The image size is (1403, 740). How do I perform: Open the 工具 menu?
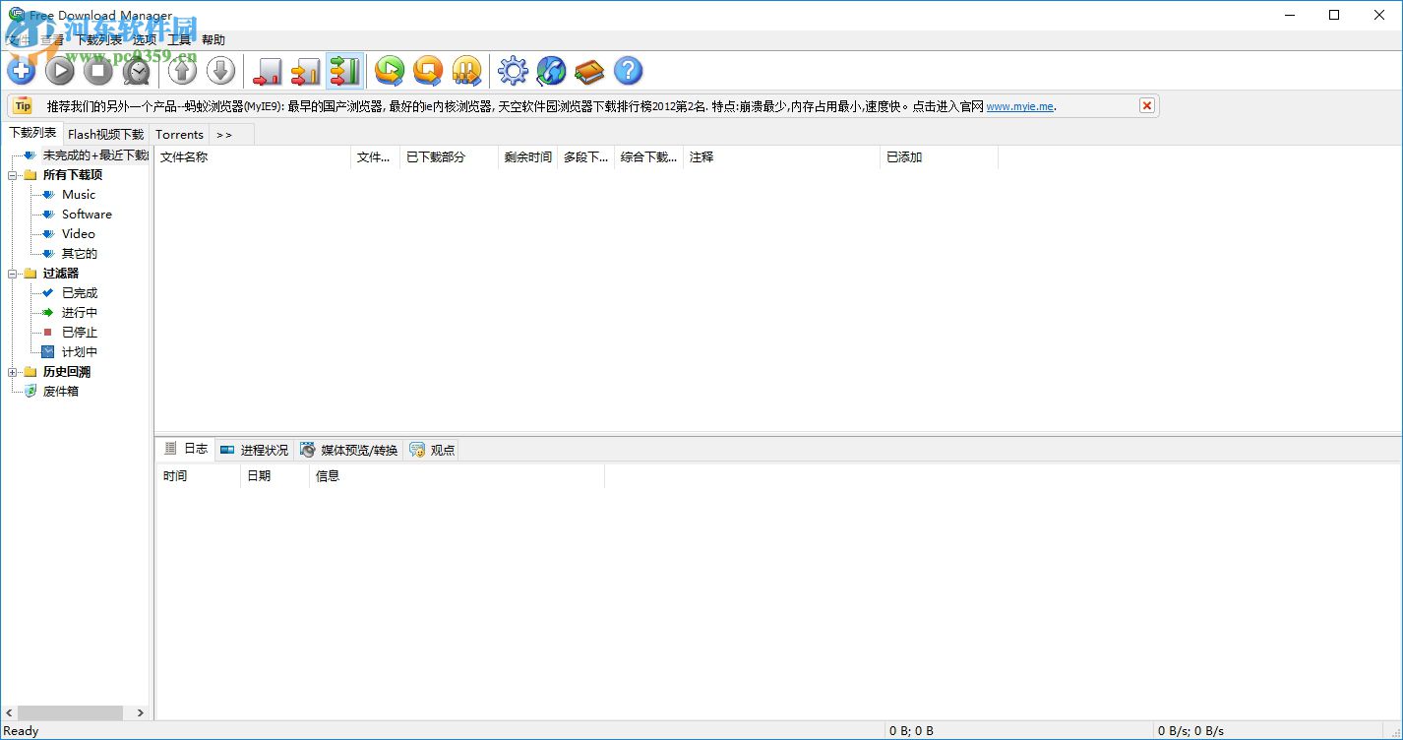[x=177, y=39]
